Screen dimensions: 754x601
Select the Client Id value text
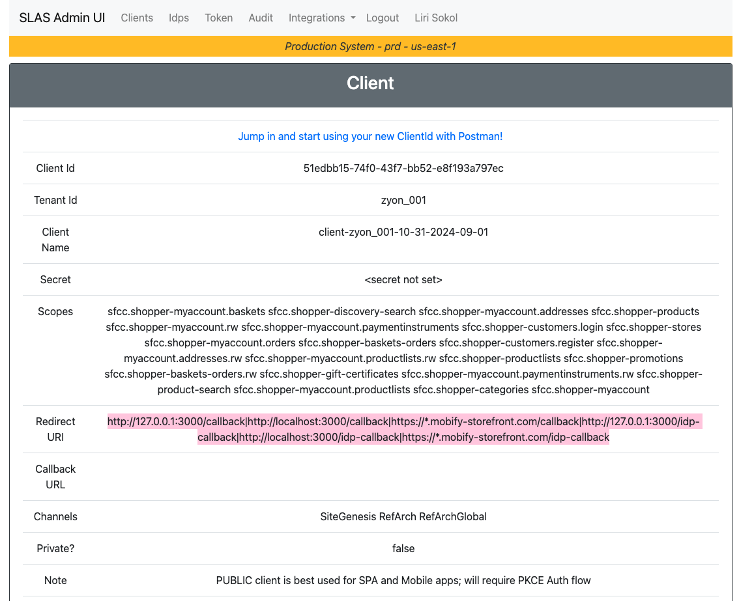tap(403, 168)
